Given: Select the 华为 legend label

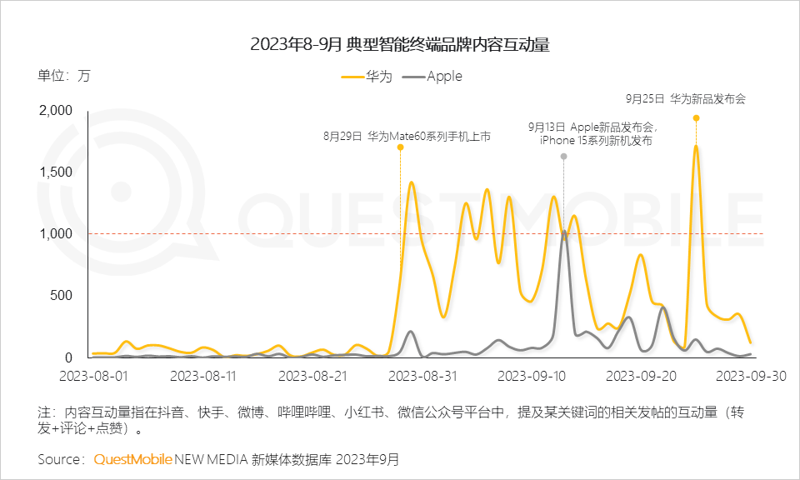Looking at the screenshot, I should click(378, 77).
